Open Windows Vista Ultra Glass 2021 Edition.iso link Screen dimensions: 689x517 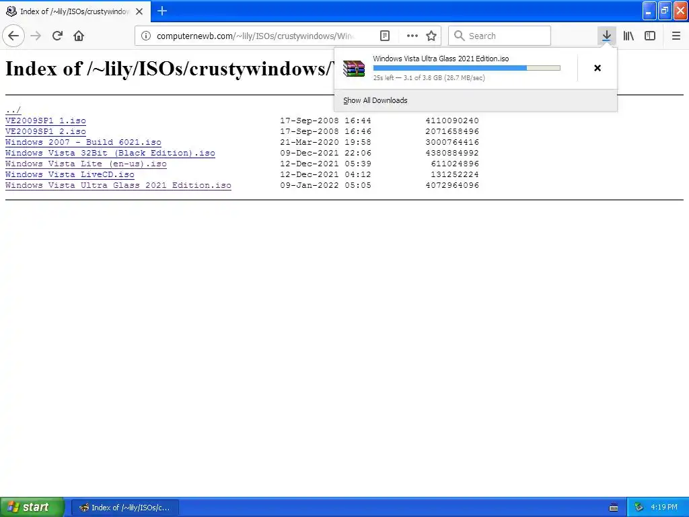tap(118, 185)
